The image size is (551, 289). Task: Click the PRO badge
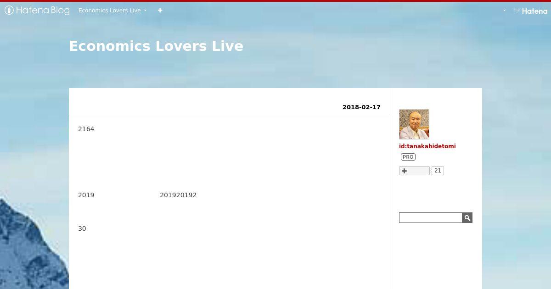tap(408, 157)
